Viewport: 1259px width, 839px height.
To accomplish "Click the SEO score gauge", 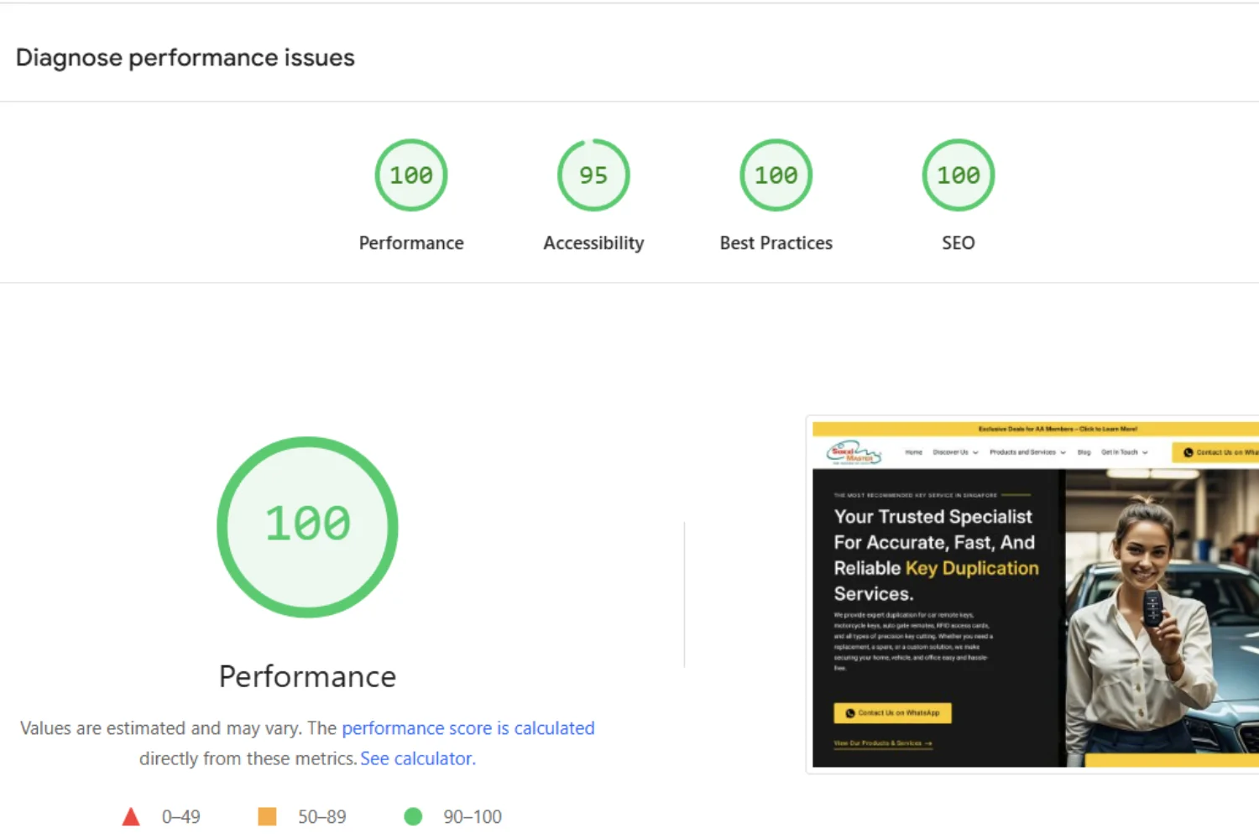I will tap(959, 175).
